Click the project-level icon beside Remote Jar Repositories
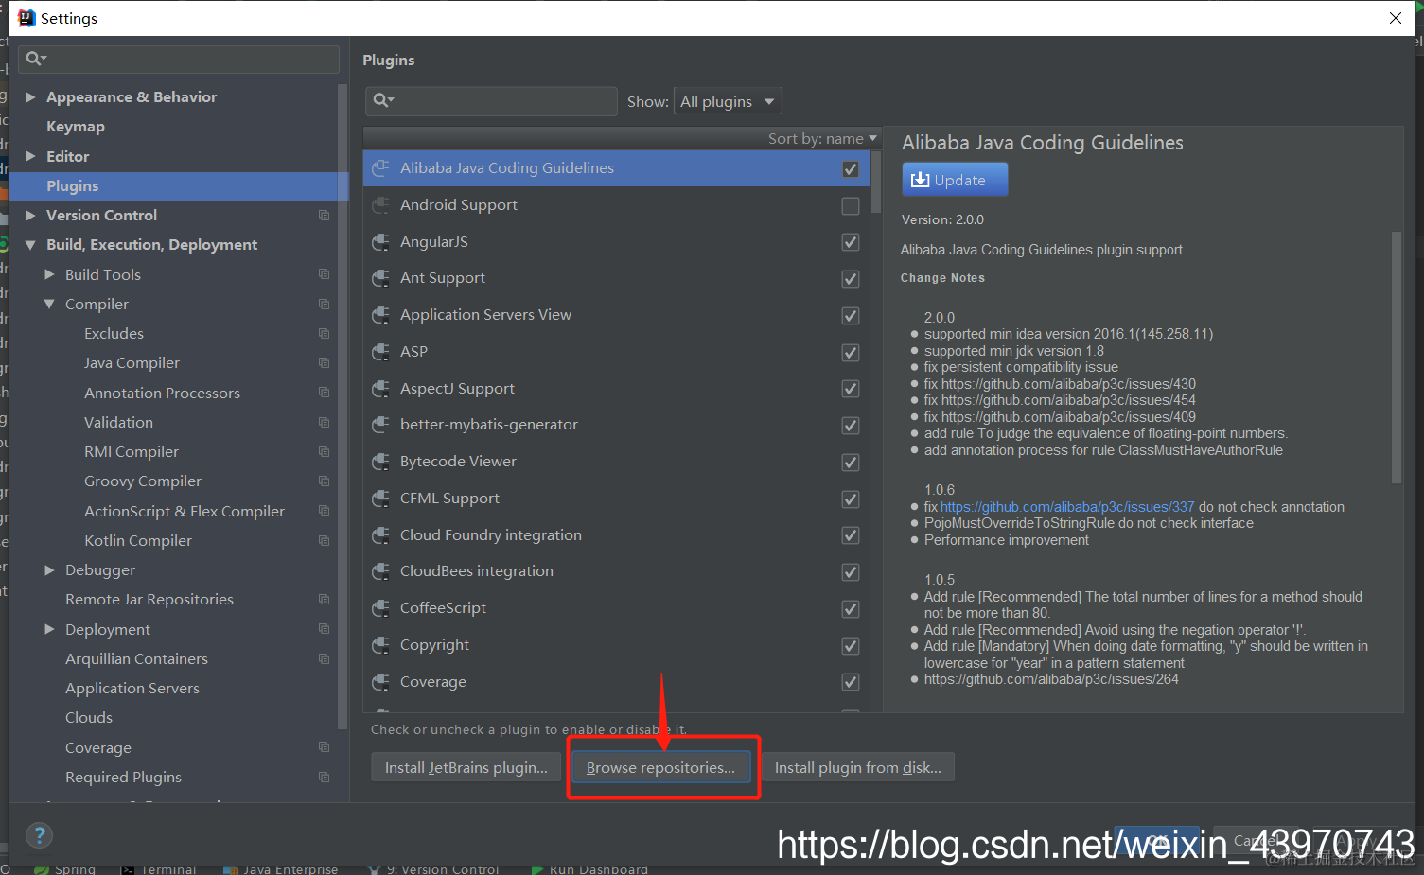Screen dimensions: 1424x875 [x=324, y=600]
